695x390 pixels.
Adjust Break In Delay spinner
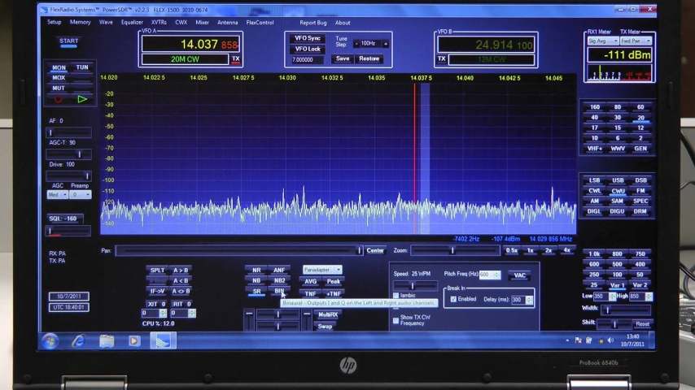pos(529,300)
